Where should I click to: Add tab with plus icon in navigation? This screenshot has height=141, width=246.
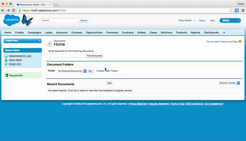coord(224,33)
